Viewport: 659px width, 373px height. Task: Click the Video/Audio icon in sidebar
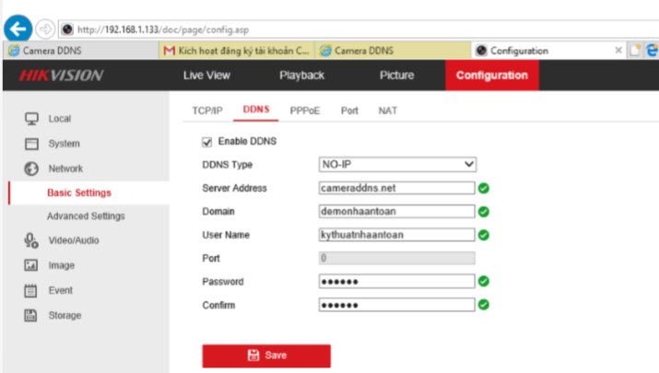30,241
